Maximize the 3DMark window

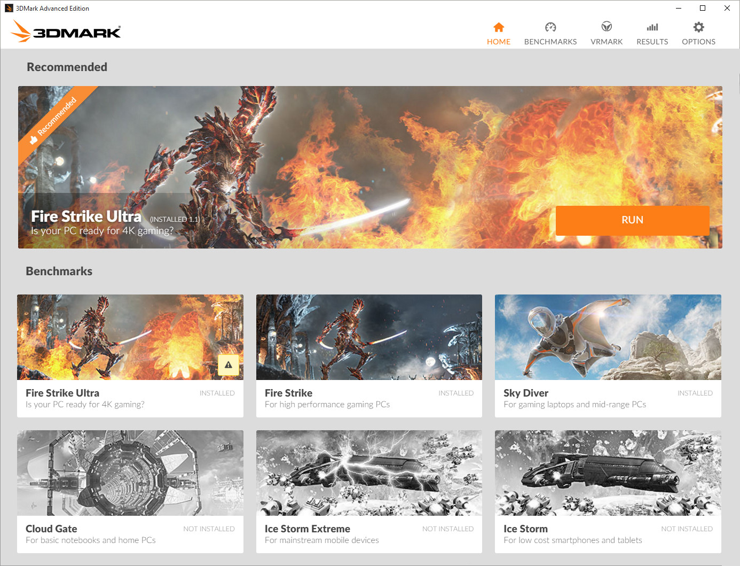(x=703, y=8)
